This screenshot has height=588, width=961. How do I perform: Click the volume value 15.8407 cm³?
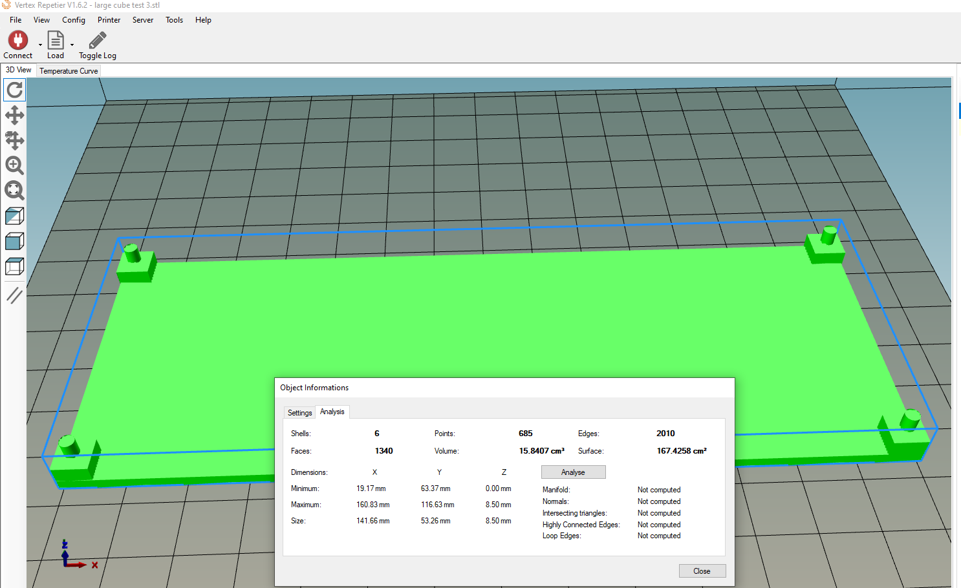click(x=542, y=451)
